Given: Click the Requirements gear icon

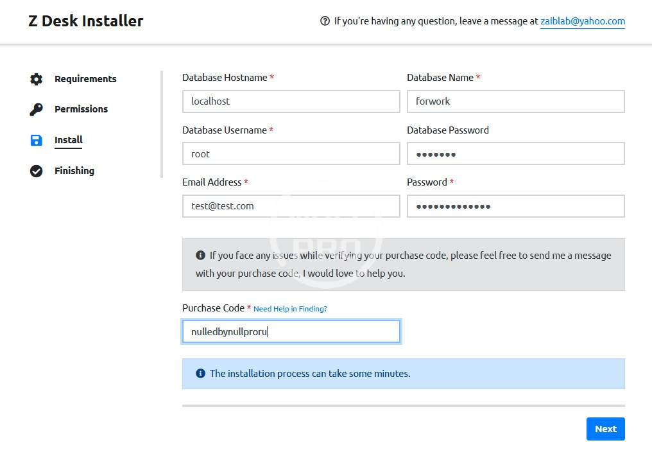Looking at the screenshot, I should (x=37, y=79).
